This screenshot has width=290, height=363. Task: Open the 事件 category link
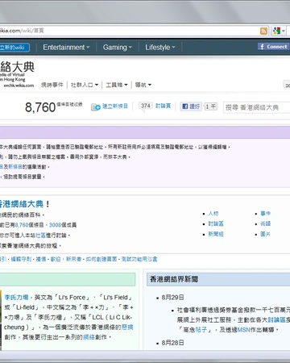[x=266, y=214]
